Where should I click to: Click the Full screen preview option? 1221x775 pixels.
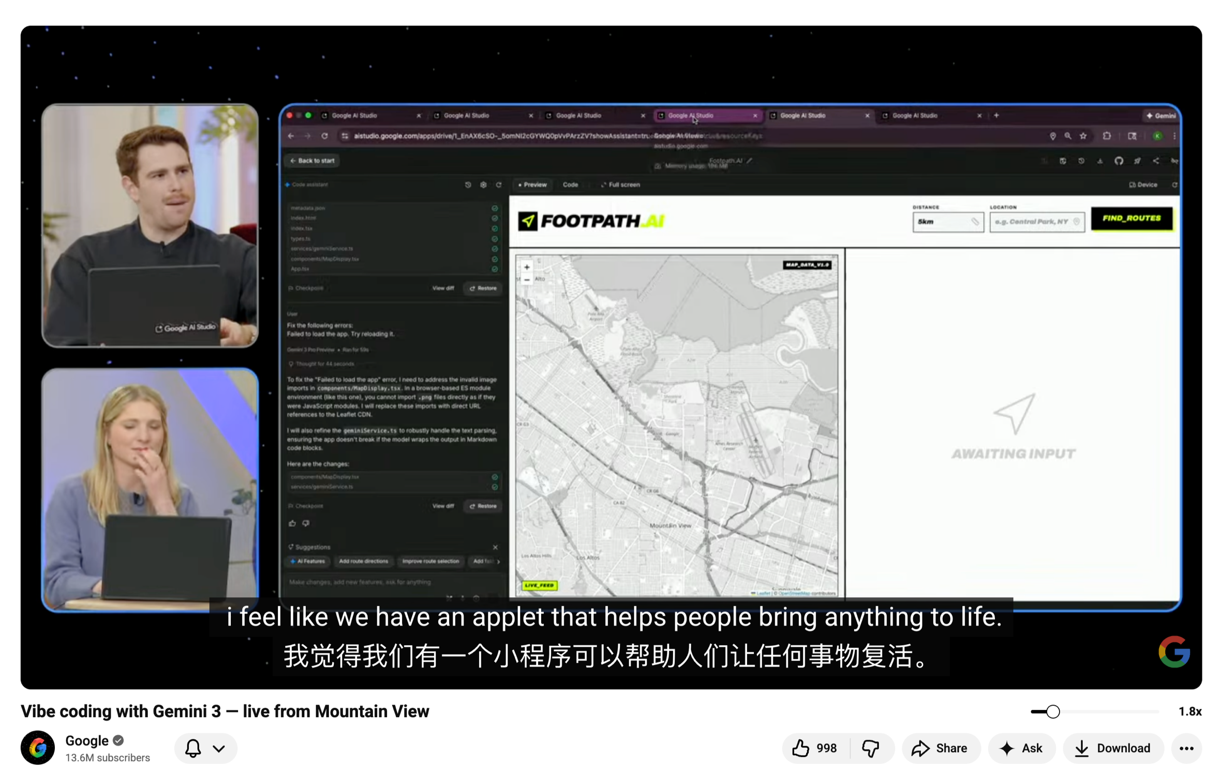tap(621, 185)
